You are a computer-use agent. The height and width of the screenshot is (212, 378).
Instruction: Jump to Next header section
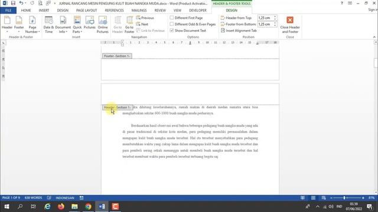(142, 24)
